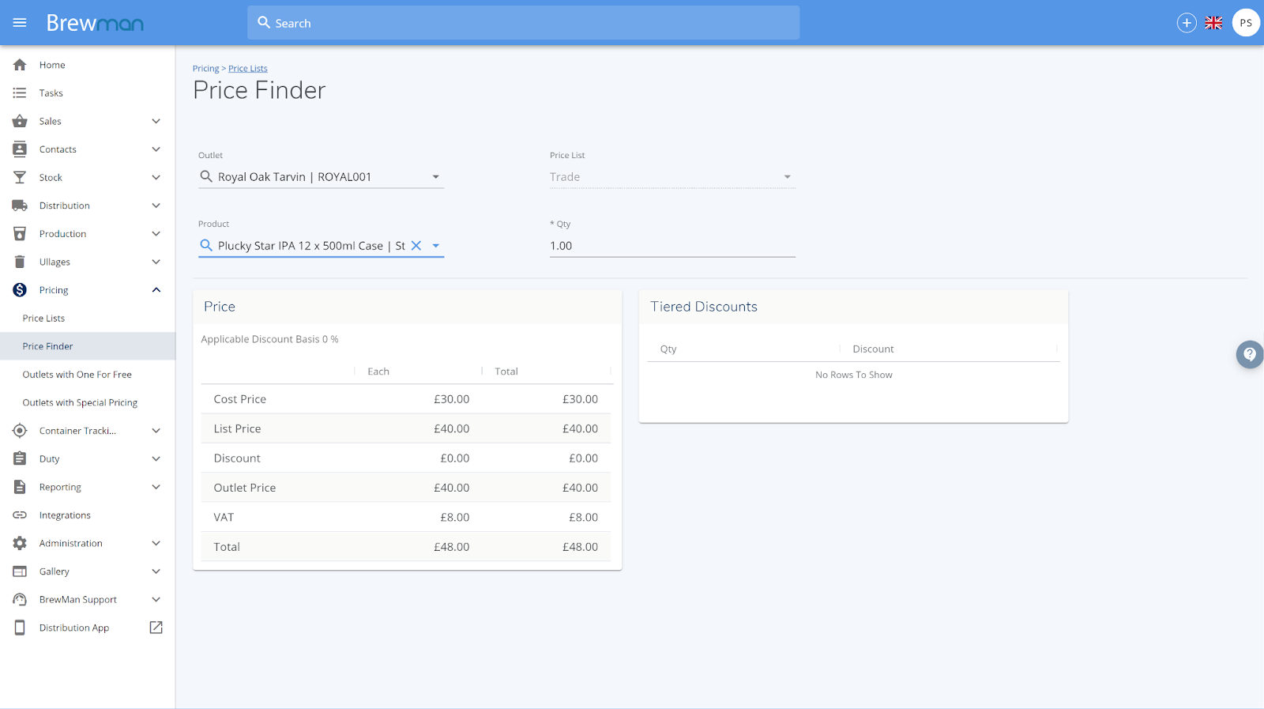The height and width of the screenshot is (709, 1264).
Task: Click the Price Lists breadcrumb link
Action: 248,69
